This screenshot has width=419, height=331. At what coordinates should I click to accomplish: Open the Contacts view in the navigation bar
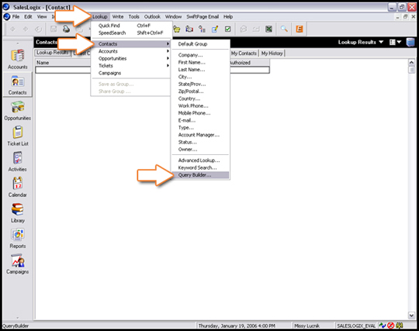[18, 85]
